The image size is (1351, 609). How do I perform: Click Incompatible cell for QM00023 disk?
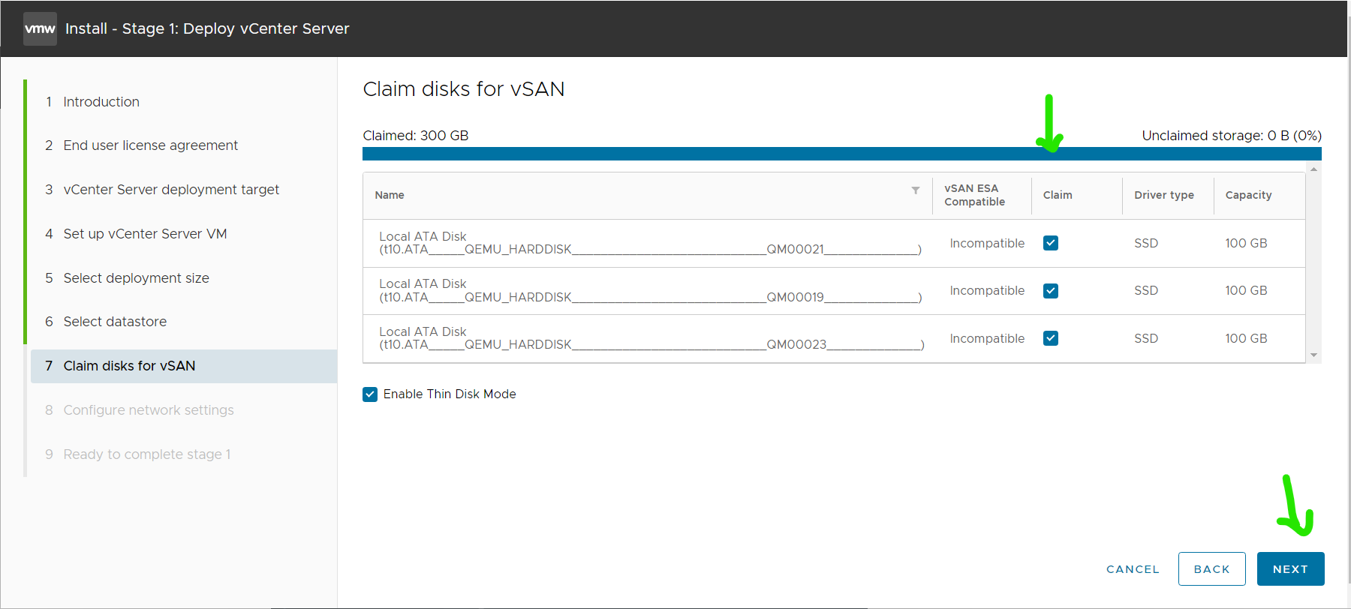(987, 338)
